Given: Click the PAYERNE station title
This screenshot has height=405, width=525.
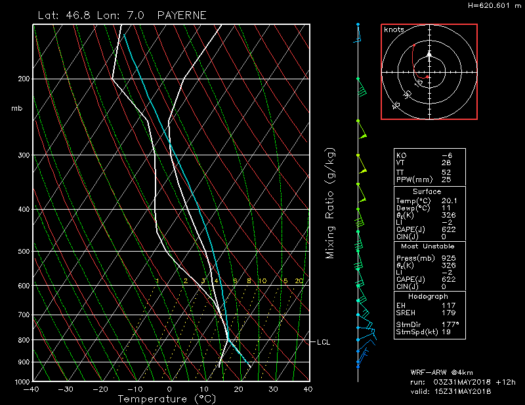Looking at the screenshot, I should pos(182,14).
